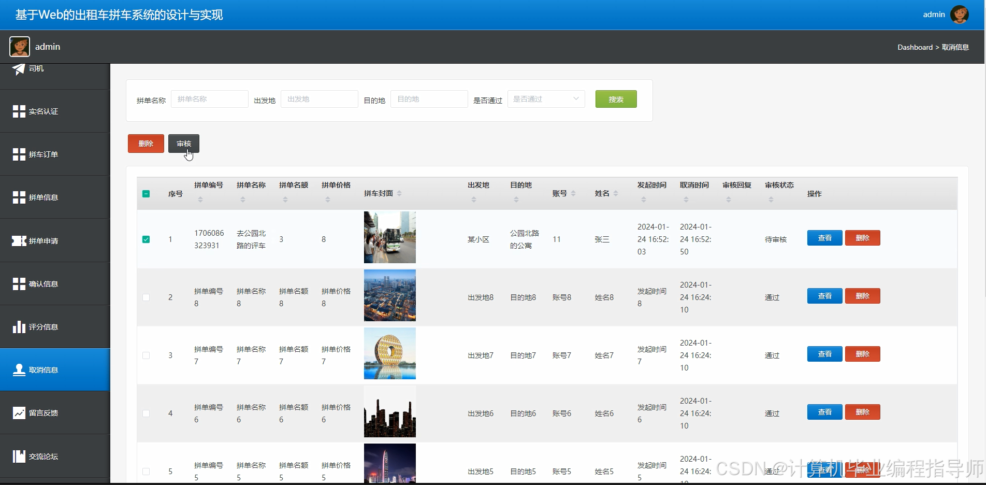Check the row 5 checkbox for 姓名5
Image resolution: width=986 pixels, height=485 pixels.
(x=146, y=472)
